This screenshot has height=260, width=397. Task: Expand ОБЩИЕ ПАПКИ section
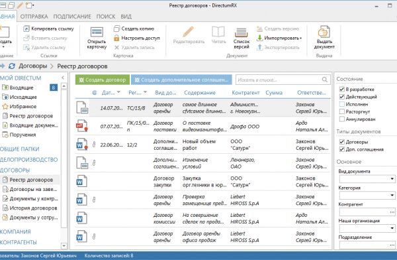(19, 149)
